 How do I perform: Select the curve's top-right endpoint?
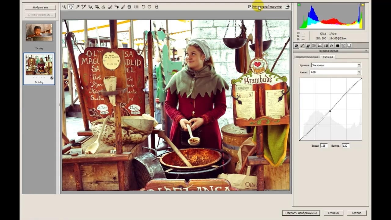click(x=362, y=79)
